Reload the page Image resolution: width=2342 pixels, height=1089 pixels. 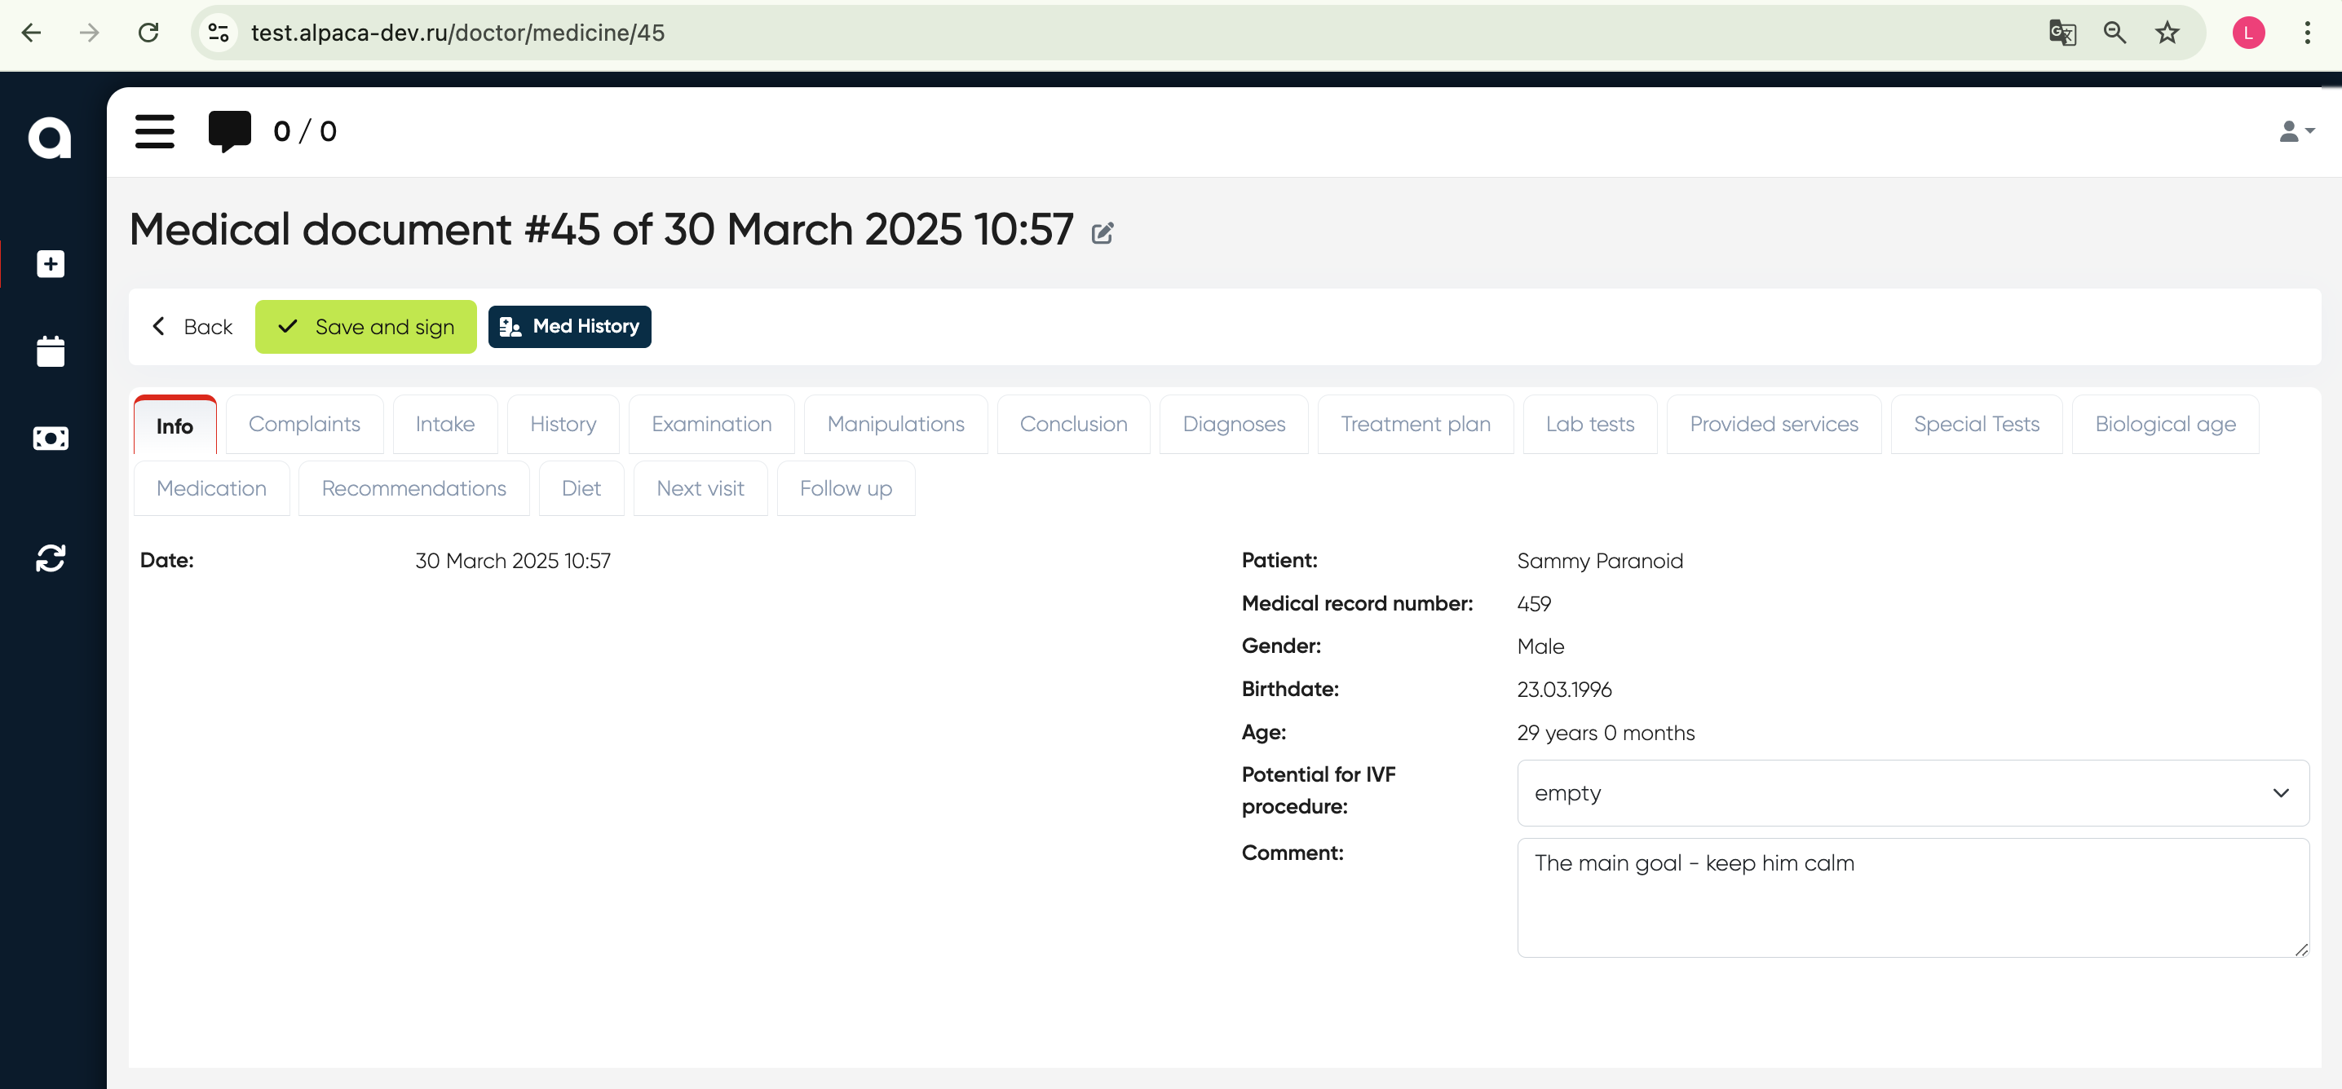click(148, 32)
